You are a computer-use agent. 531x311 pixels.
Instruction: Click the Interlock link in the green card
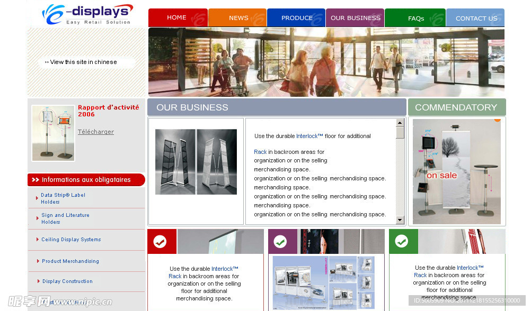(x=470, y=268)
